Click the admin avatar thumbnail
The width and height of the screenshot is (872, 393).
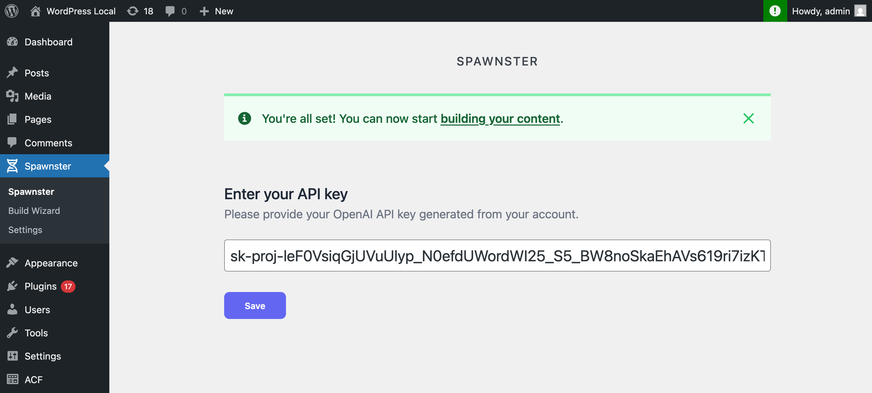[x=860, y=11]
